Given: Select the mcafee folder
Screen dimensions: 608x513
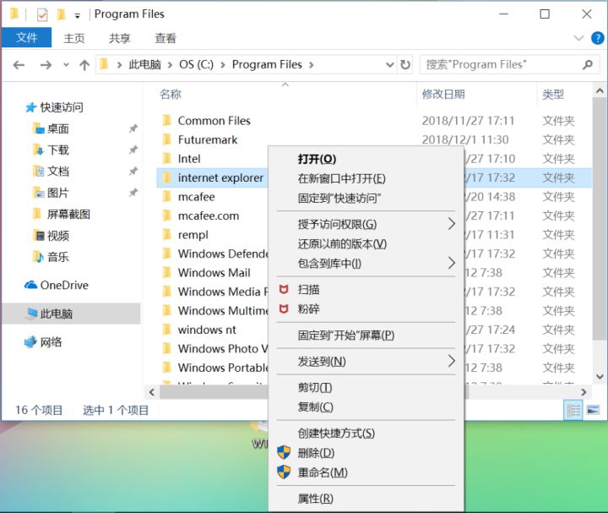Looking at the screenshot, I should pos(196,197).
